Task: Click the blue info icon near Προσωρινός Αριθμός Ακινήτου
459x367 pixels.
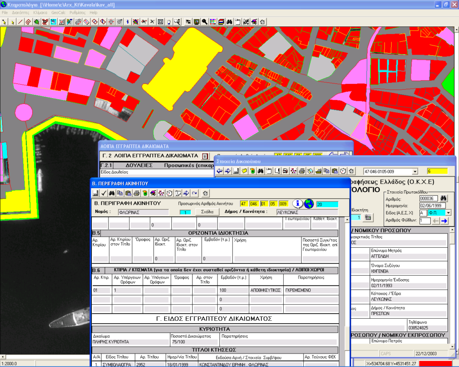Action: (298, 203)
